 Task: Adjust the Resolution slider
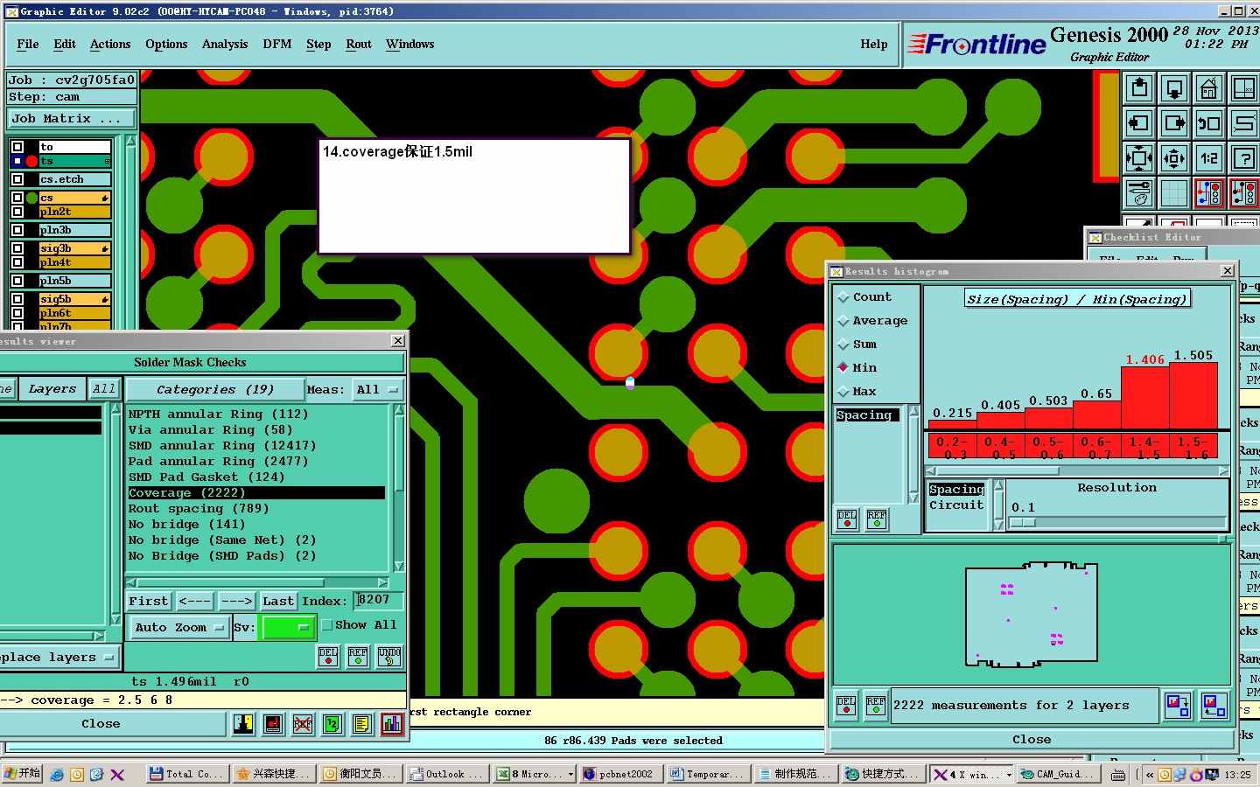(1023, 522)
